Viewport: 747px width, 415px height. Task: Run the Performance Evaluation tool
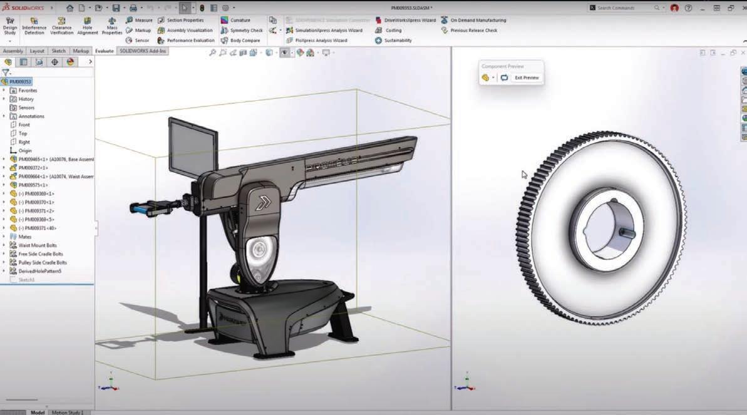[x=186, y=41]
